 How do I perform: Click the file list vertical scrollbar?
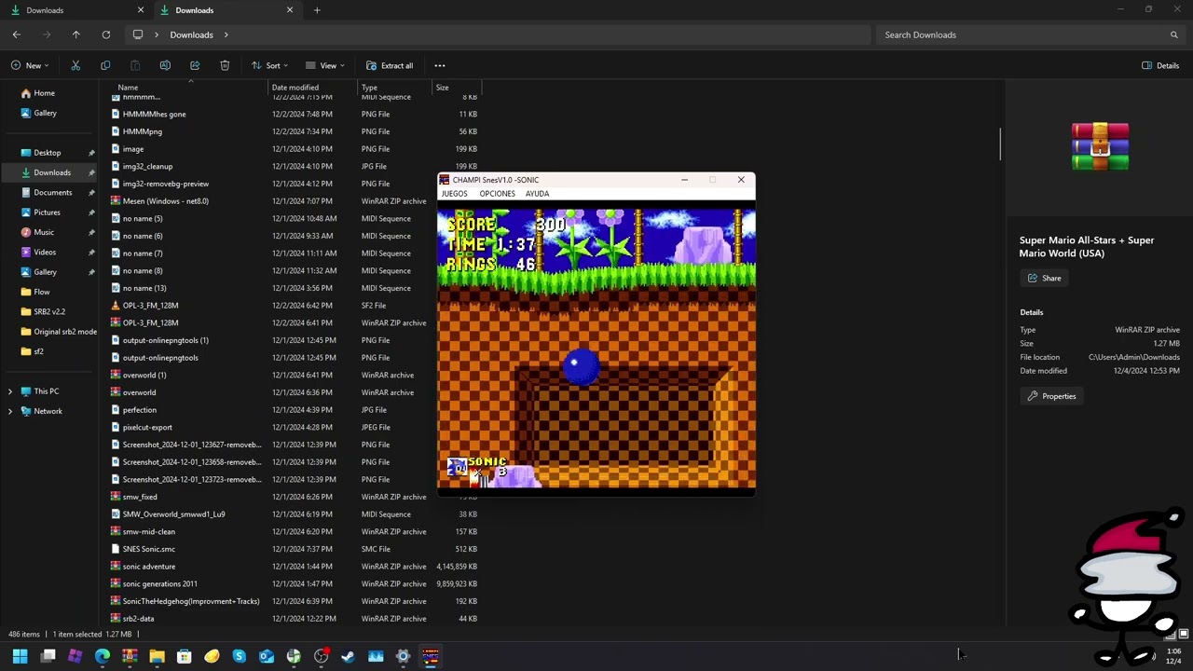tap(1000, 144)
